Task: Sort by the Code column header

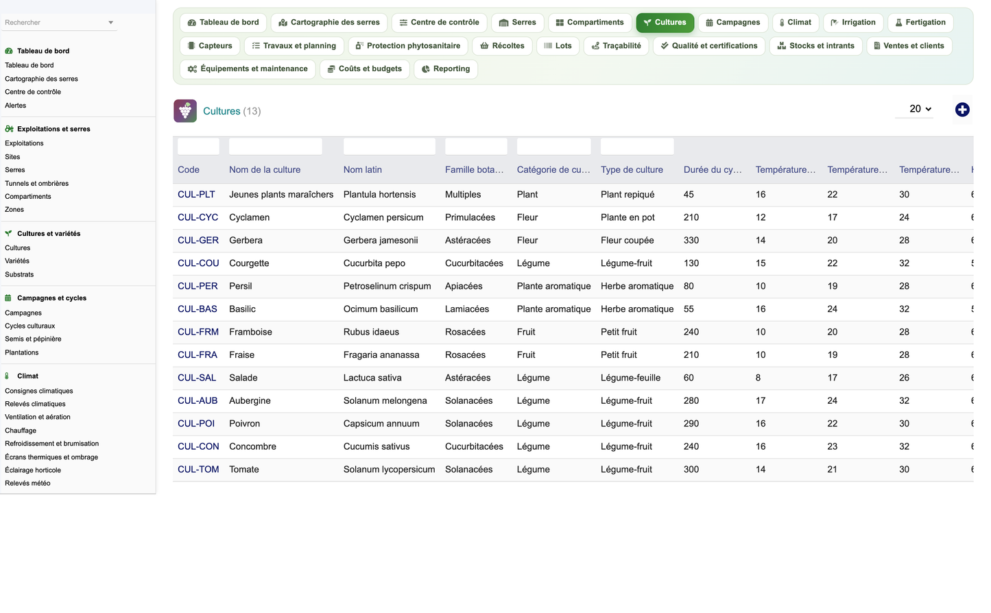Action: click(189, 170)
